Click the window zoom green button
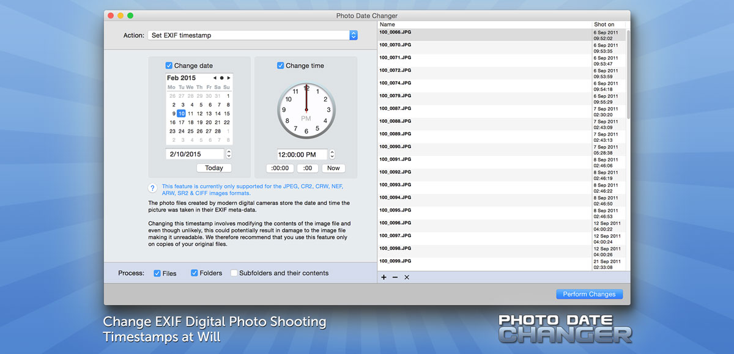Image resolution: width=734 pixels, height=354 pixels. click(x=130, y=15)
